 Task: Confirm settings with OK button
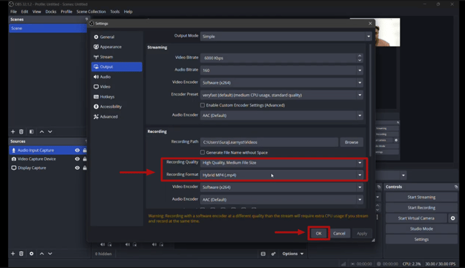(319, 233)
